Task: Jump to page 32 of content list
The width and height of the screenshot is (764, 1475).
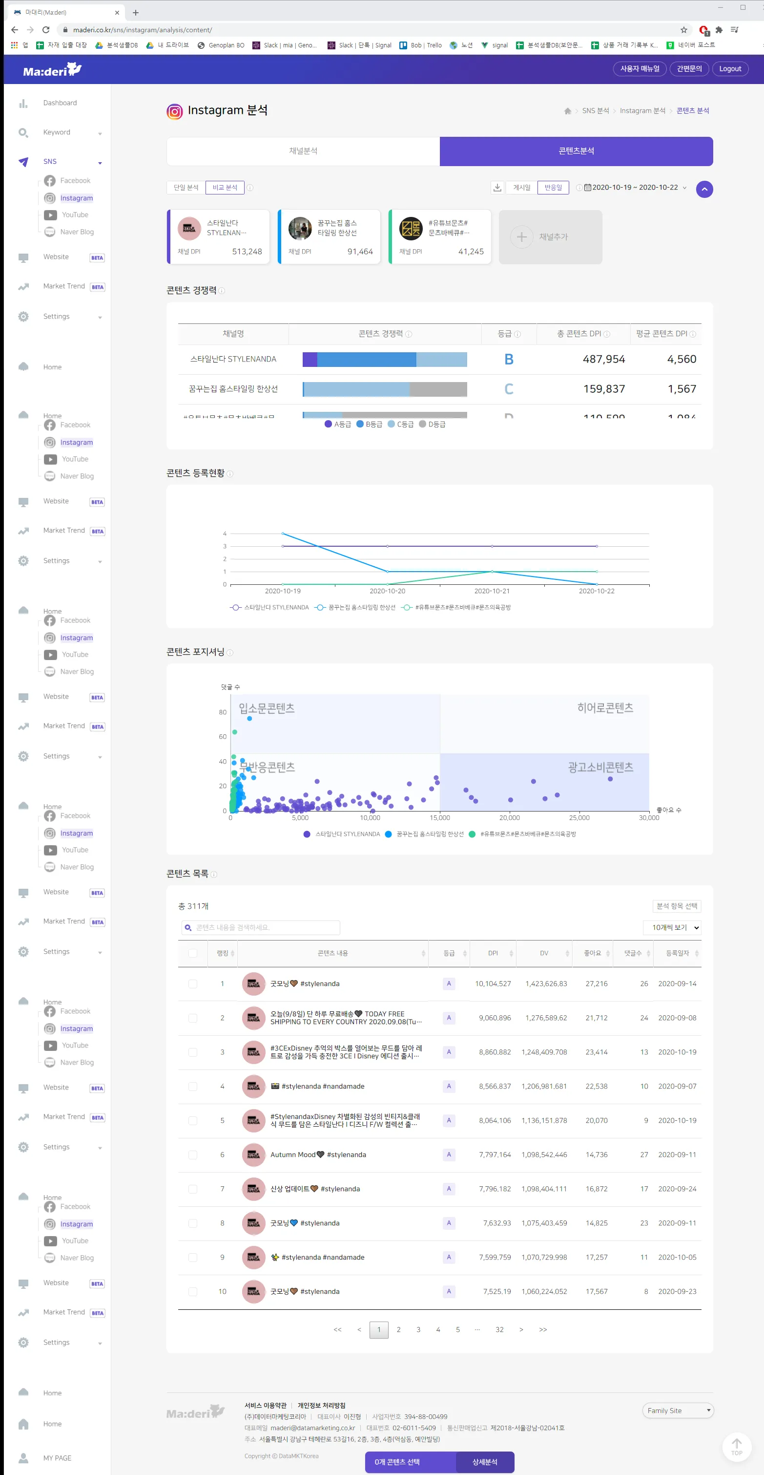Action: point(499,1329)
